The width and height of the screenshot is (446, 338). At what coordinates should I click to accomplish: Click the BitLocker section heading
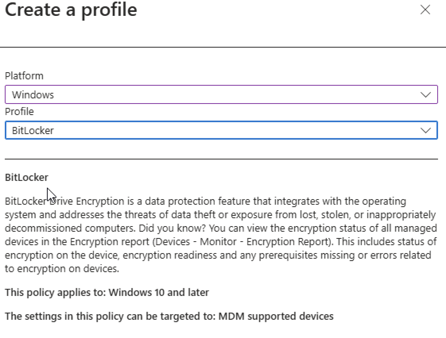26,177
